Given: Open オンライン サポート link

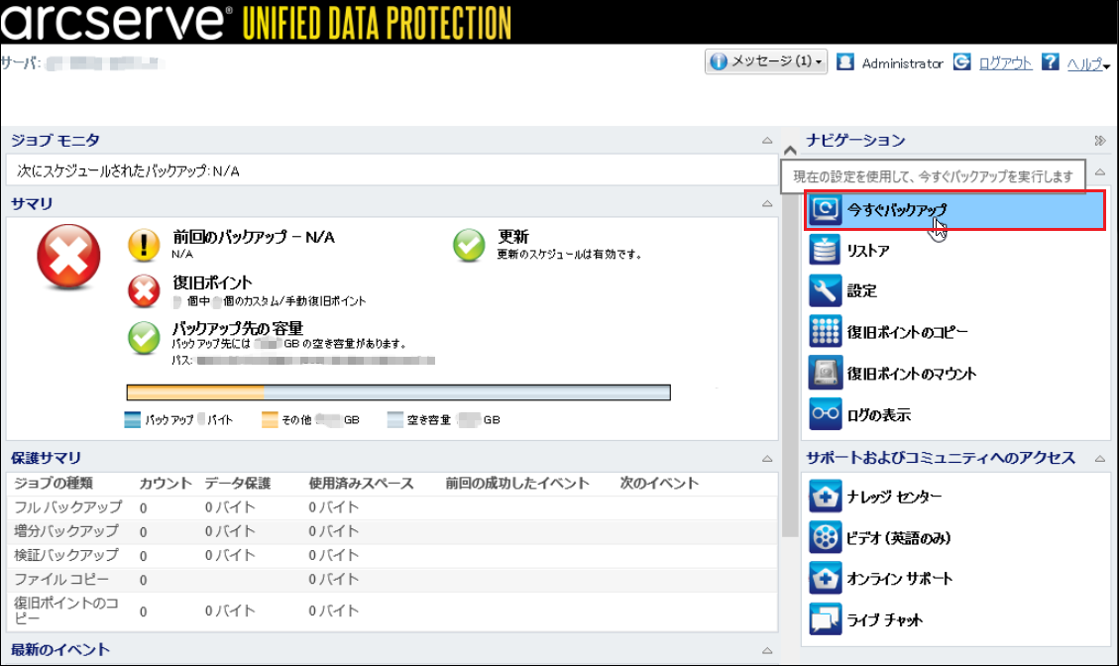Looking at the screenshot, I should 899,579.
